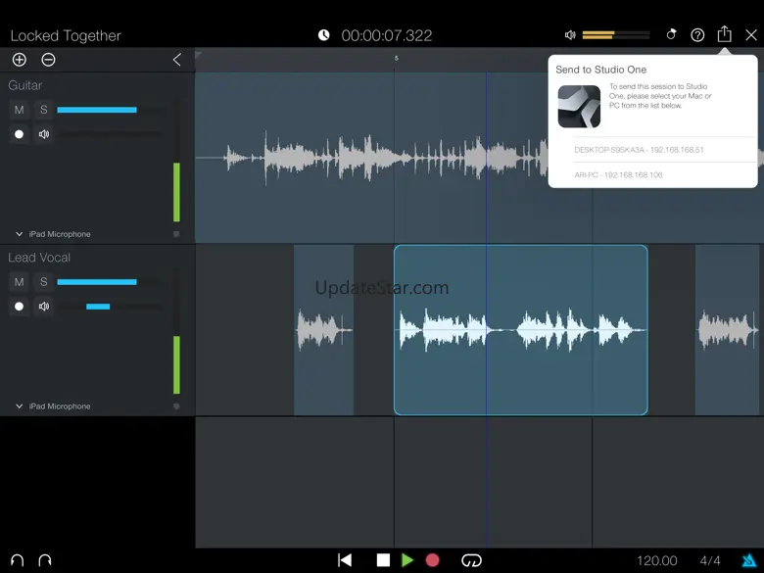Add a new track with the plus icon
The image size is (764, 573).
19,60
